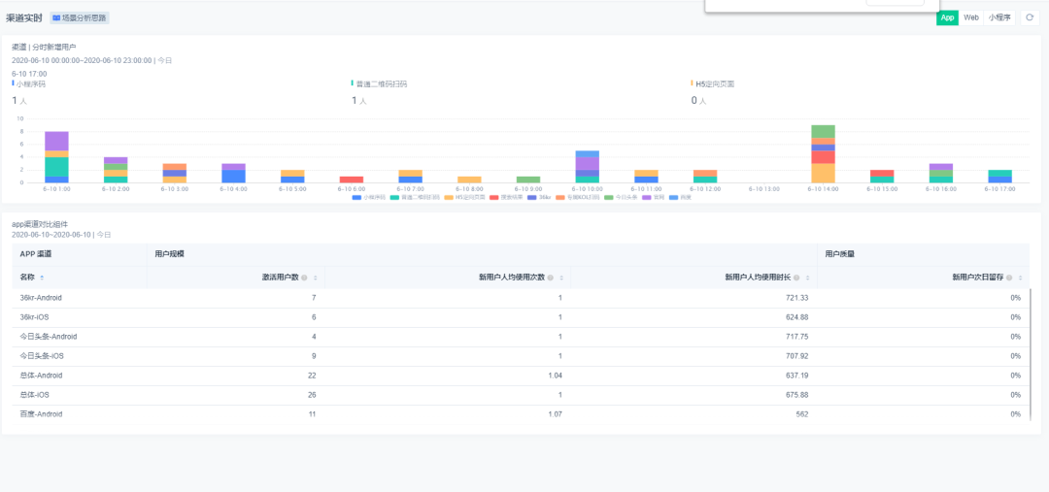Click the 用户规模 group header

click(170, 254)
